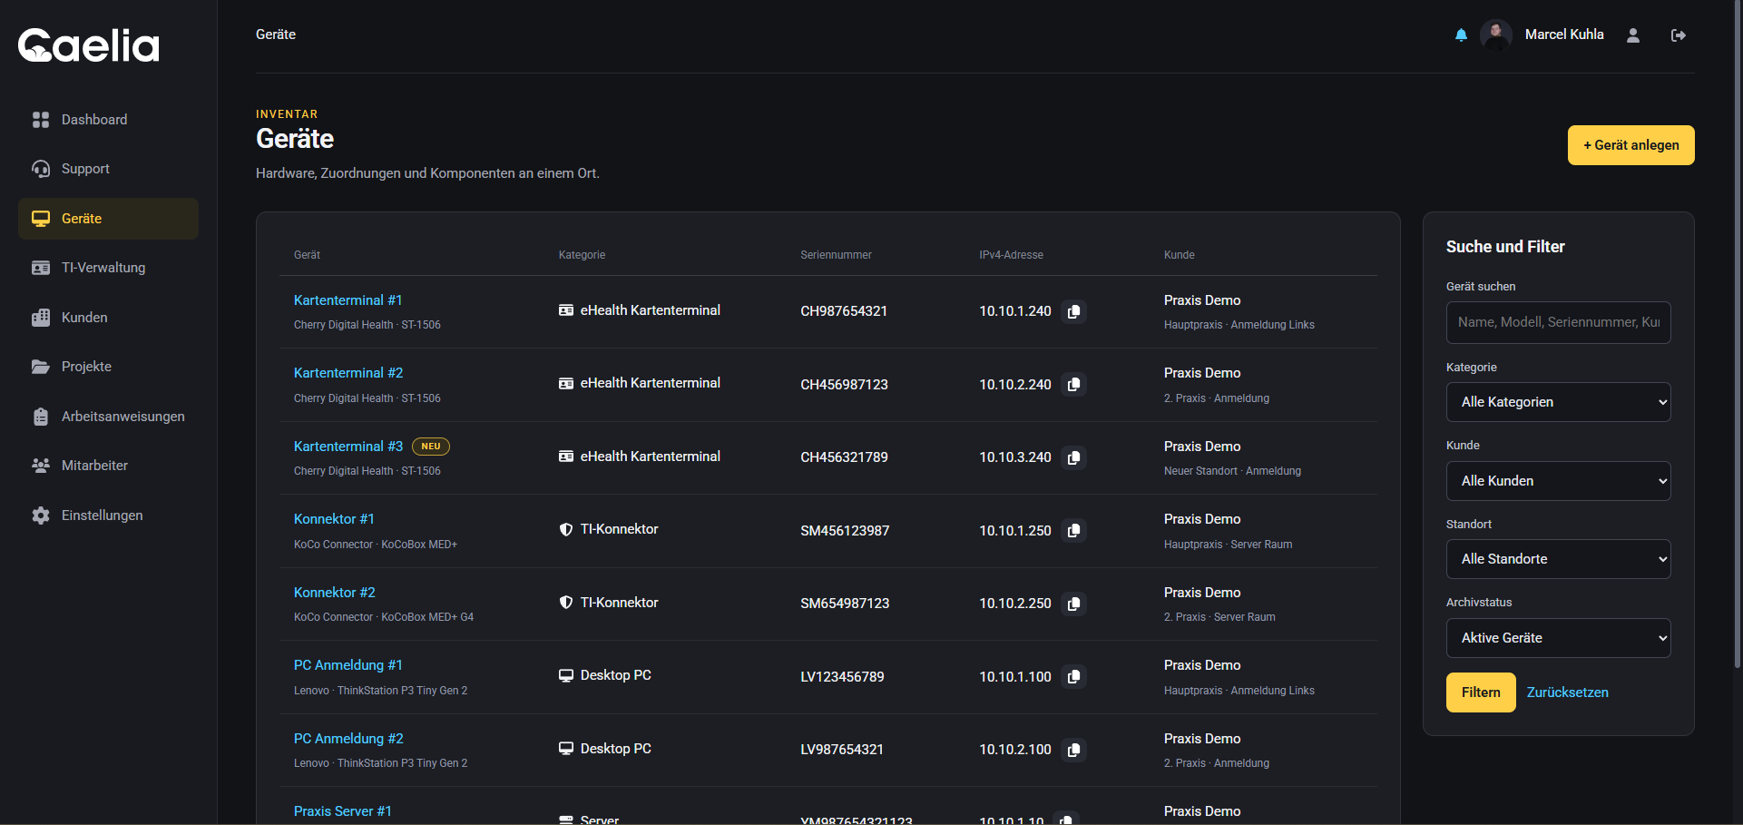This screenshot has height=825, width=1743.
Task: Open Mitarbeiter in the sidebar
Action: click(108, 466)
